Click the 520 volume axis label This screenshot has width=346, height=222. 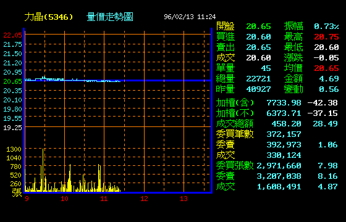tap(16, 175)
